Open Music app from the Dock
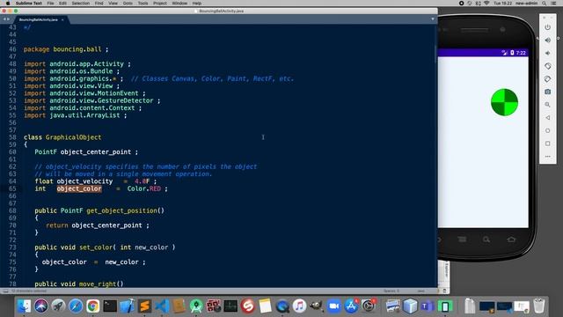563x317 pixels. [x=299, y=306]
